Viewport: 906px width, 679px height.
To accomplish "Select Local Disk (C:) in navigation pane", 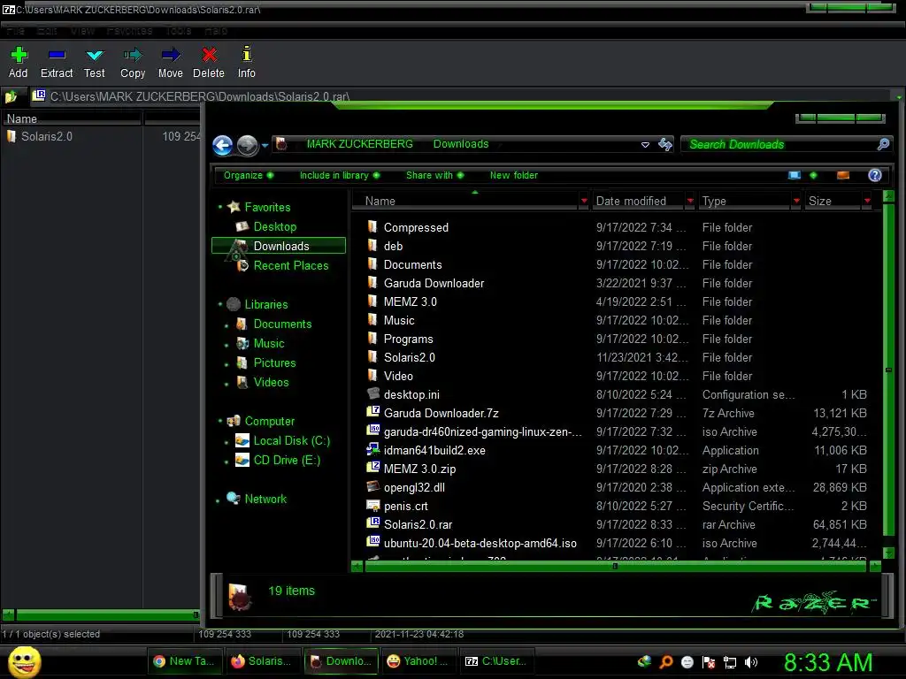I will [291, 440].
